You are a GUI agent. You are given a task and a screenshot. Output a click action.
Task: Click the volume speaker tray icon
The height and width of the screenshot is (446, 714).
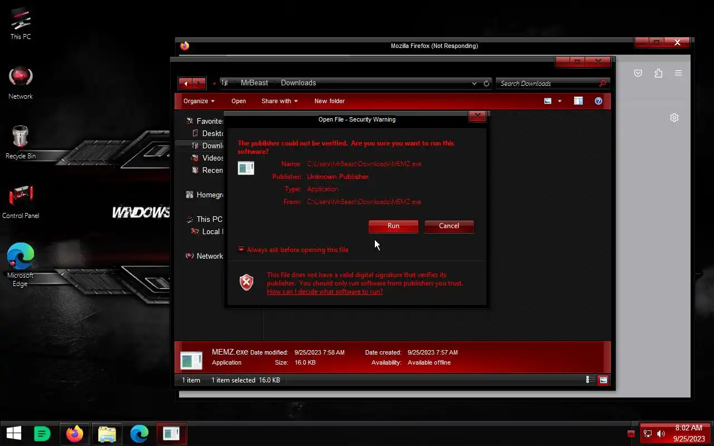pos(661,434)
